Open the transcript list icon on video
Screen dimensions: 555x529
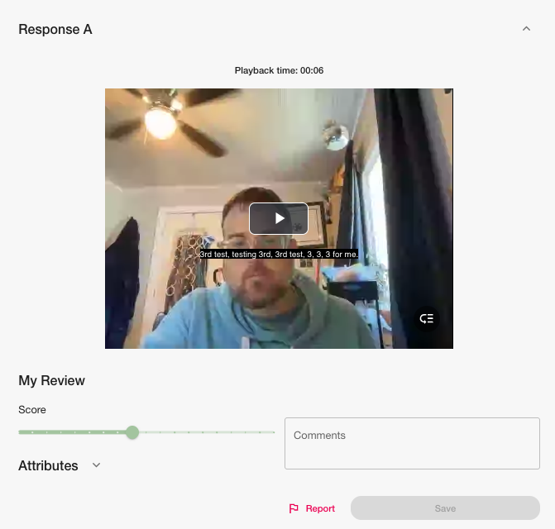(x=427, y=318)
